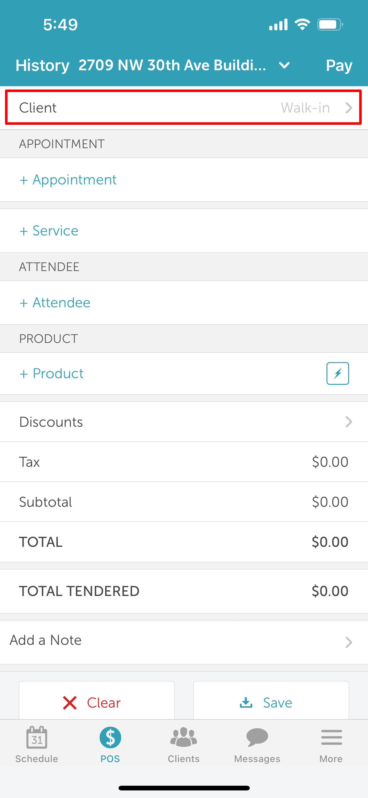Open the Clients people icon
368x798 pixels.
point(184,737)
